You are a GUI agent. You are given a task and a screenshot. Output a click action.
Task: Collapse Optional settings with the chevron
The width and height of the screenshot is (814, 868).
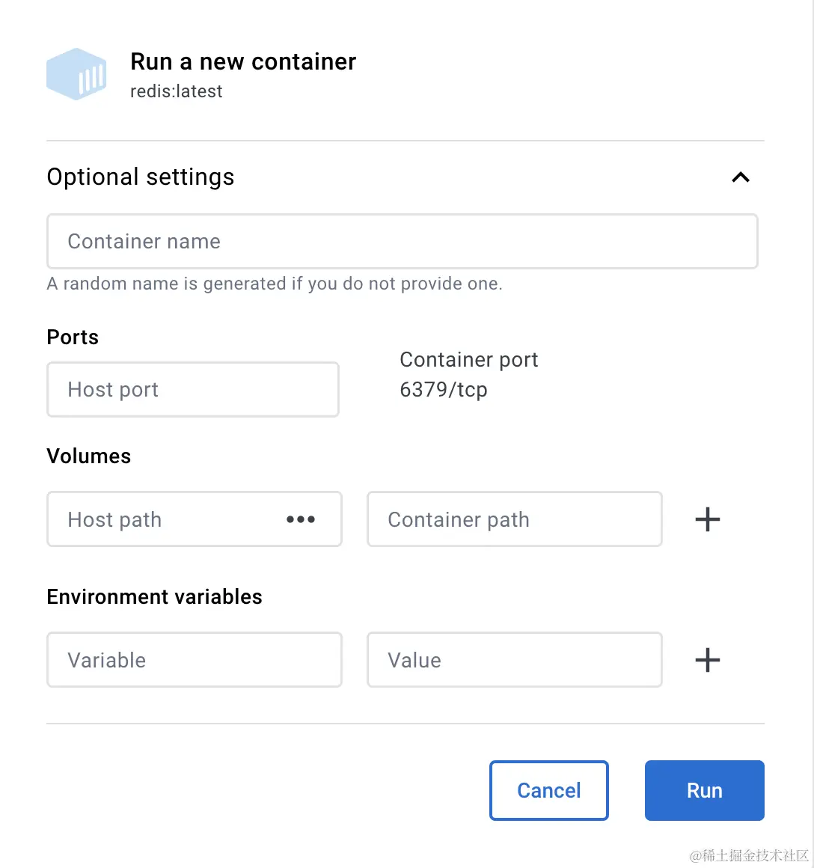740,177
